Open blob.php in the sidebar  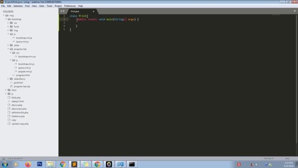tap(16, 98)
